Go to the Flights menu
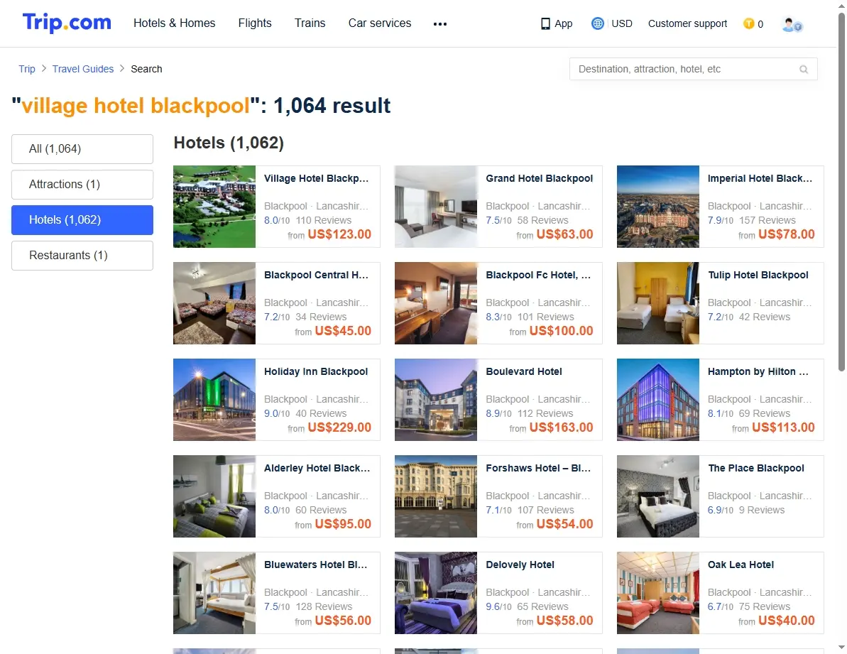Screen dimensions: 847x654 [x=255, y=23]
